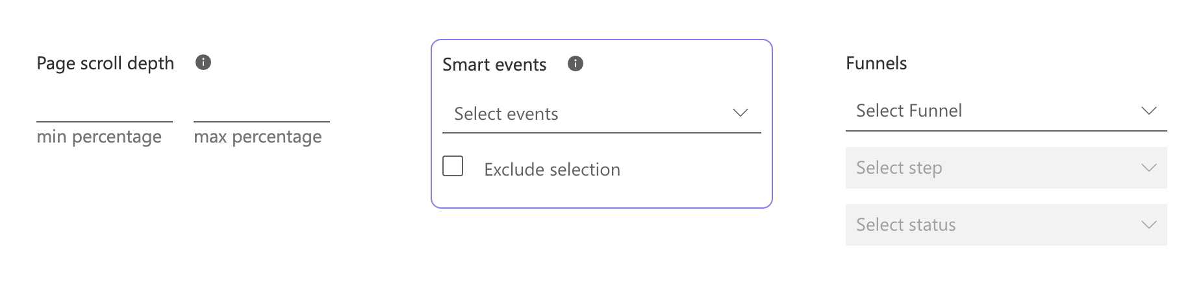Focus the max percentage input field
Image resolution: width=1203 pixels, height=289 pixels.
[262, 110]
